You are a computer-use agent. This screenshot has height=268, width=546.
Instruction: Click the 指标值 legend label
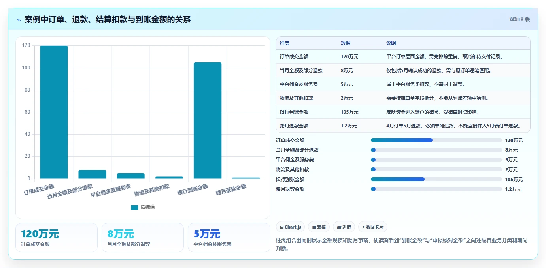tap(147, 207)
